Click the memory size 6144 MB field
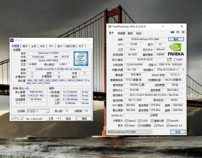 (x=134, y=90)
